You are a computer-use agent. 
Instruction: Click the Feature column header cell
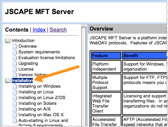tap(106, 56)
